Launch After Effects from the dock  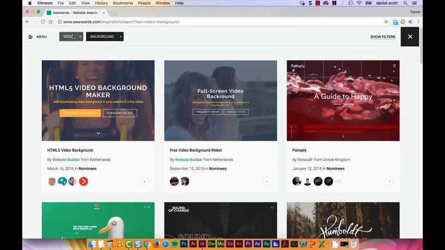(257, 244)
